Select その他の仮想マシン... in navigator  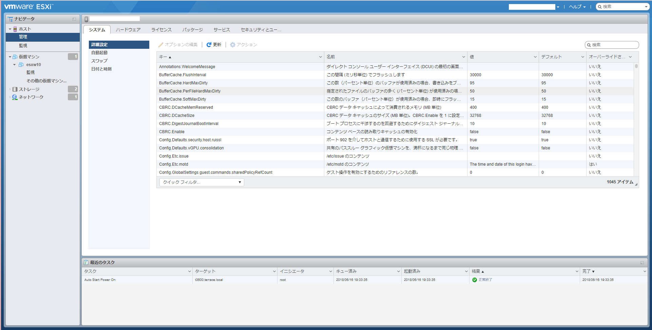pyautogui.click(x=46, y=81)
